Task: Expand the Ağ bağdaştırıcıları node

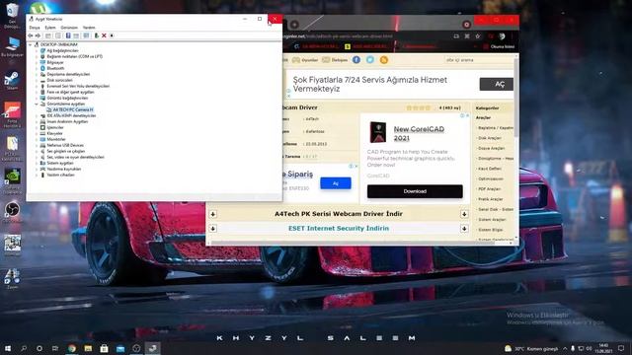Action: (x=37, y=50)
